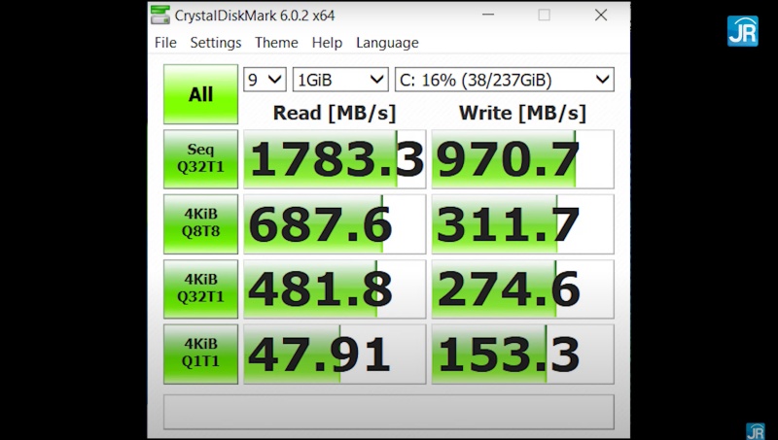Viewport: 778px width, 440px height.
Task: Open the Language menu
Action: [387, 43]
